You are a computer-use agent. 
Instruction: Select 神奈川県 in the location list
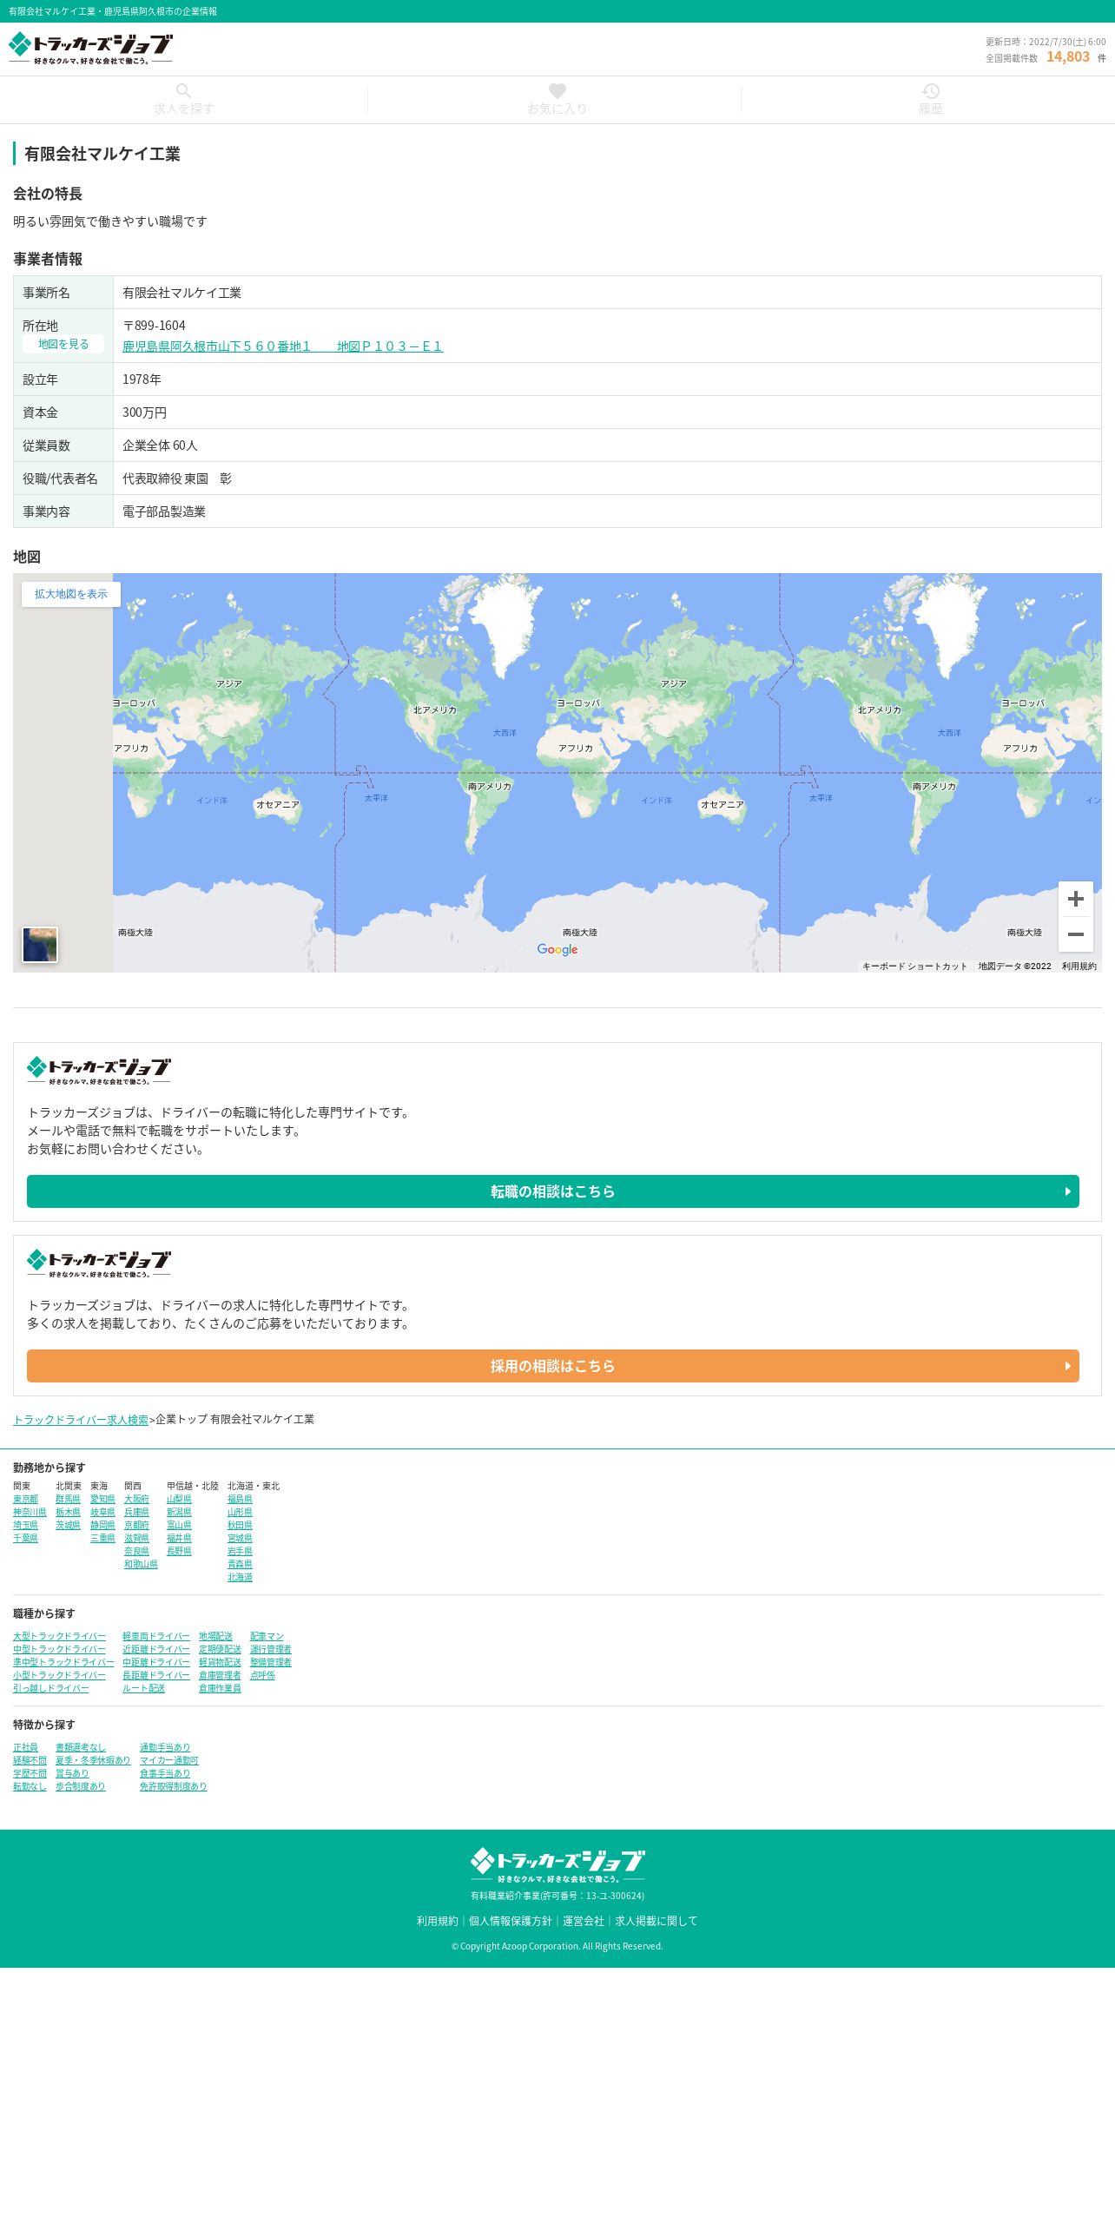[x=30, y=1513]
